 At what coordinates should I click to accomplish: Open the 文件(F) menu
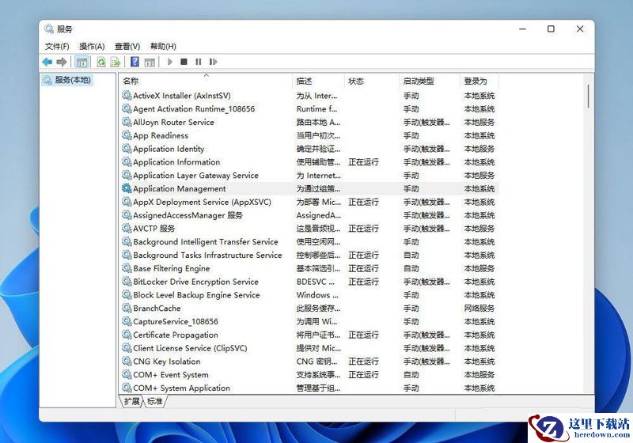(57, 47)
